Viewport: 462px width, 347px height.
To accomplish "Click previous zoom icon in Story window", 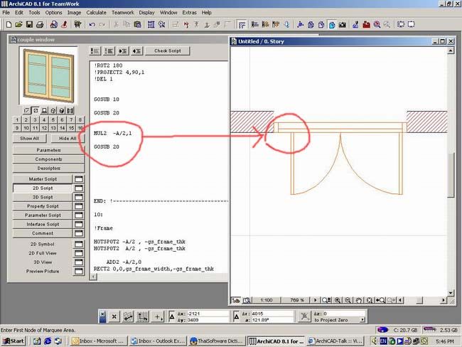I will click(380, 300).
